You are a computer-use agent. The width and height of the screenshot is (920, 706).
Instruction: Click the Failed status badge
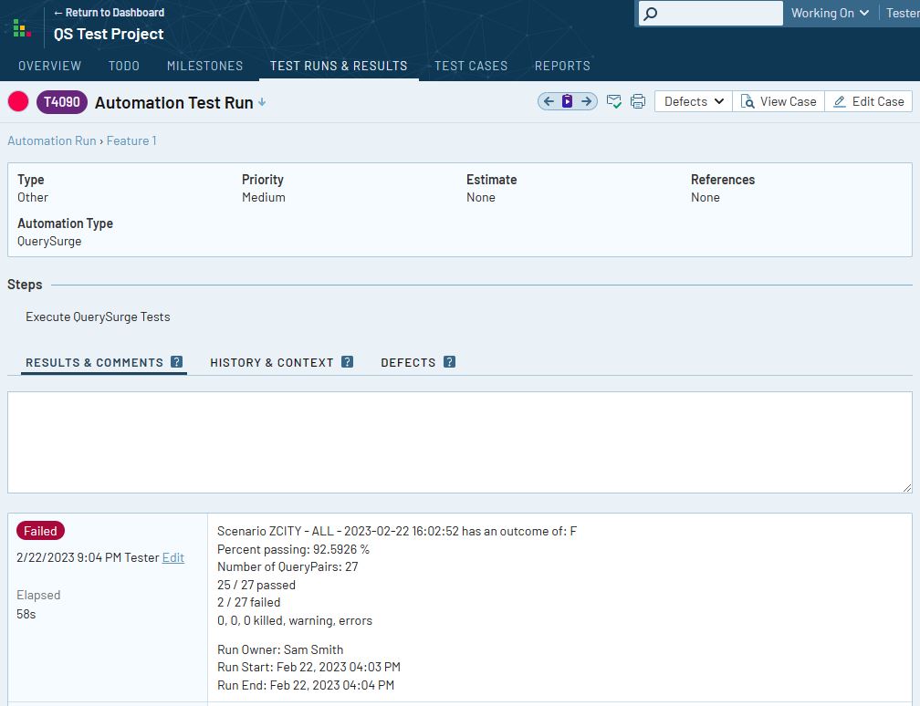[x=40, y=531]
